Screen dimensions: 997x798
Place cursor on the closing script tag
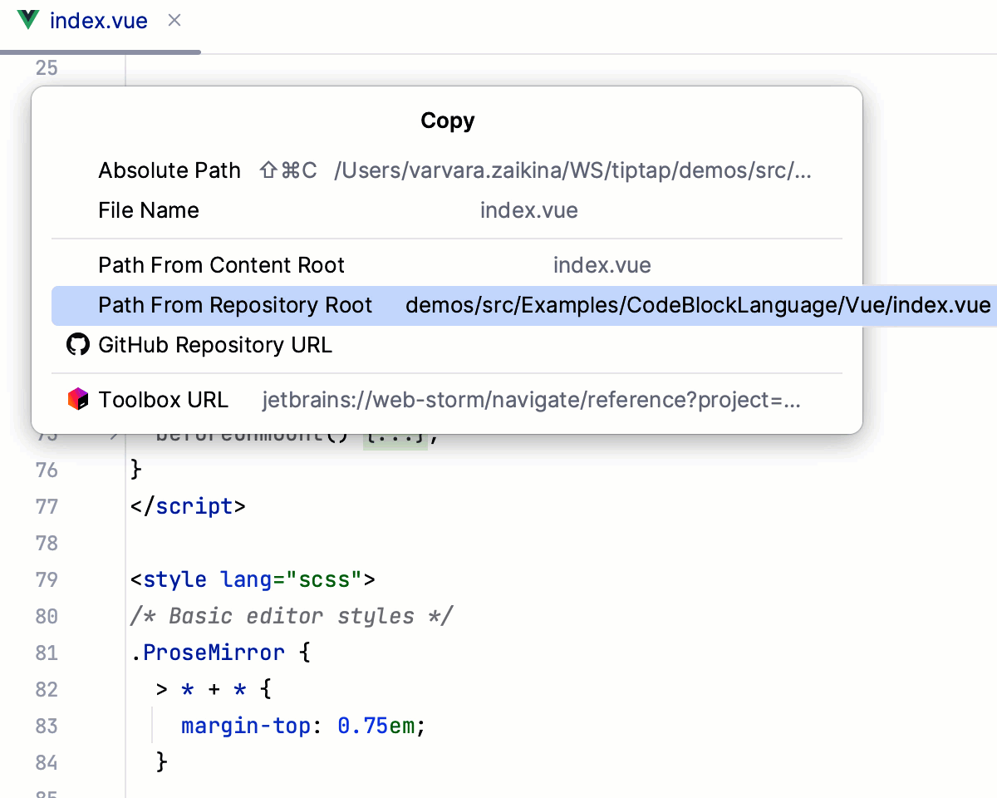[188, 506]
